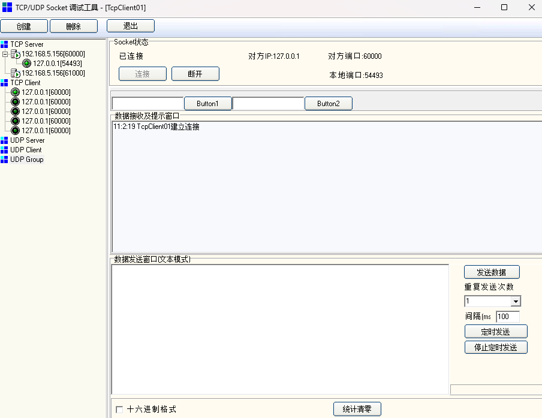
Task: Click the UDP Group category icon
Action: [x=4, y=160]
